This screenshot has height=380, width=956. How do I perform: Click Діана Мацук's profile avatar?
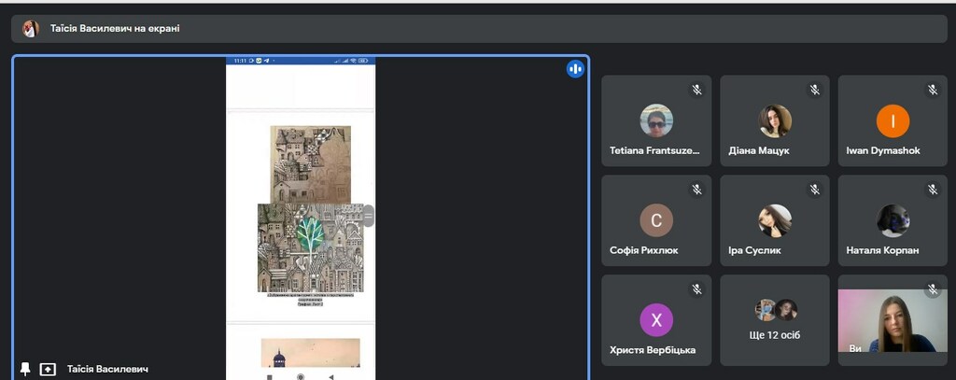click(774, 120)
